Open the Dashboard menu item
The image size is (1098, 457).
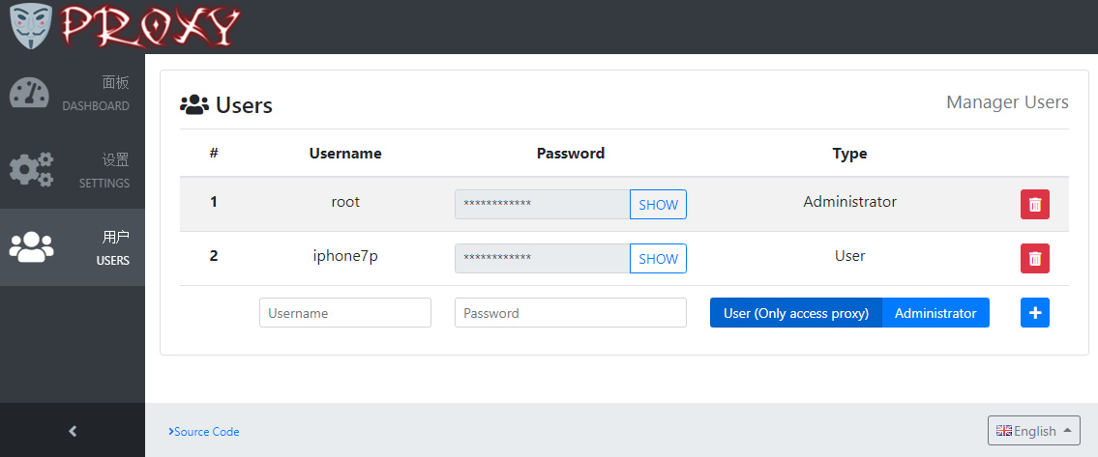[73, 94]
